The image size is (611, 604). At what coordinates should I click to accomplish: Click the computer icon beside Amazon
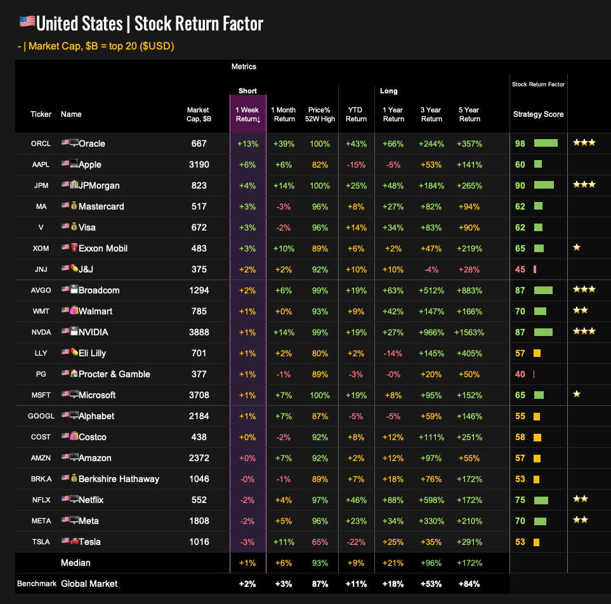74,457
